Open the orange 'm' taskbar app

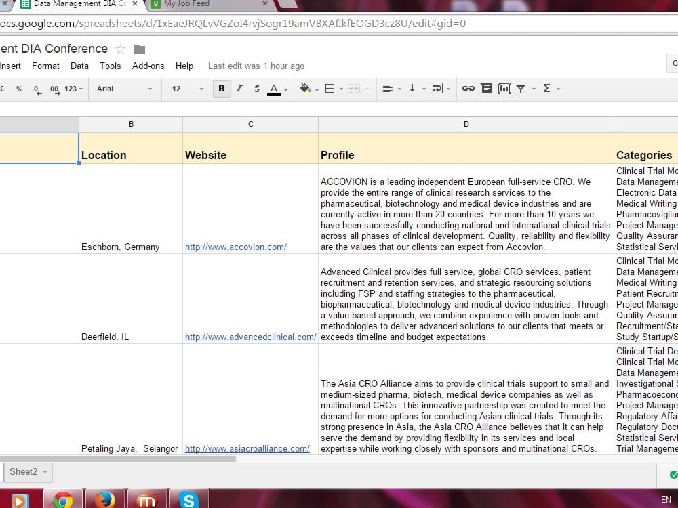tap(147, 499)
